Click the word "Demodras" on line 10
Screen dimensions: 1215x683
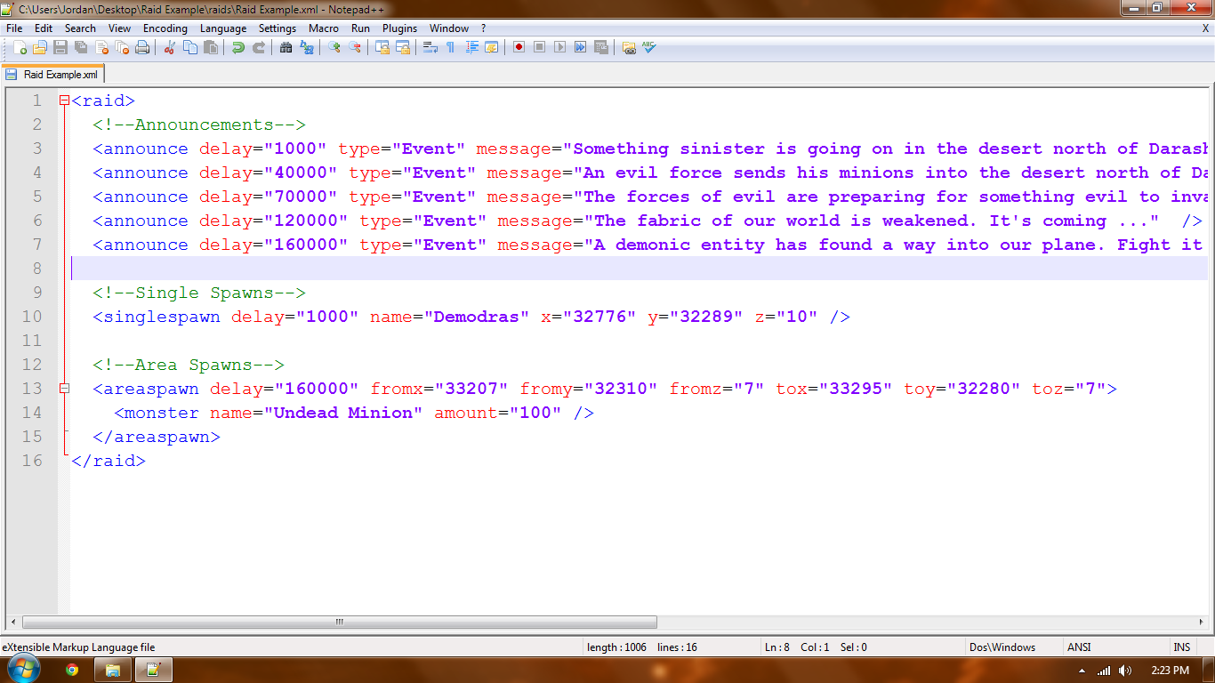[476, 317]
